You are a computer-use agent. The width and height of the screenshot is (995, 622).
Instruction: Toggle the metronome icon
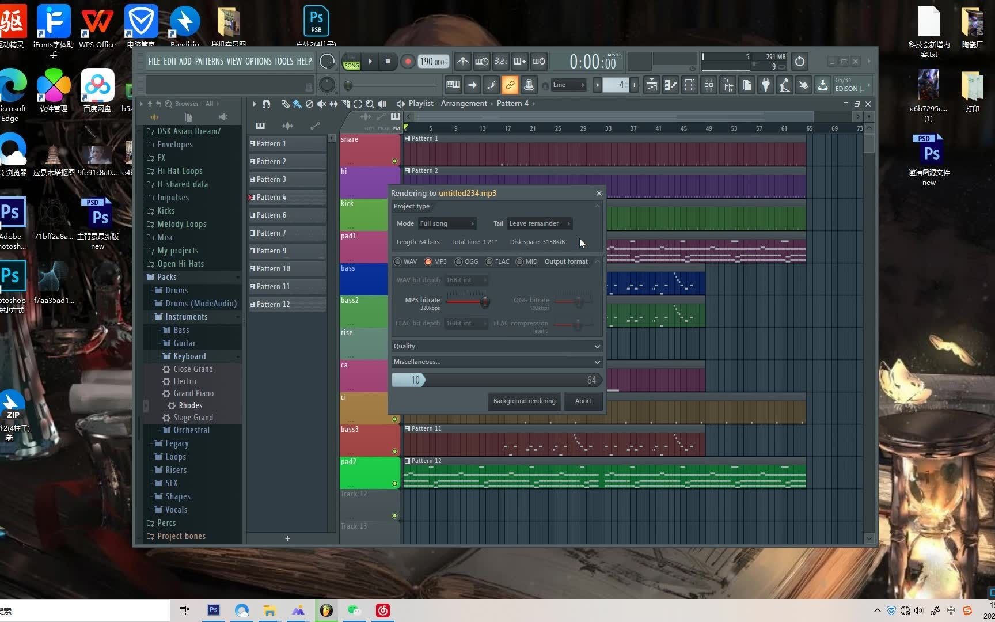click(462, 61)
